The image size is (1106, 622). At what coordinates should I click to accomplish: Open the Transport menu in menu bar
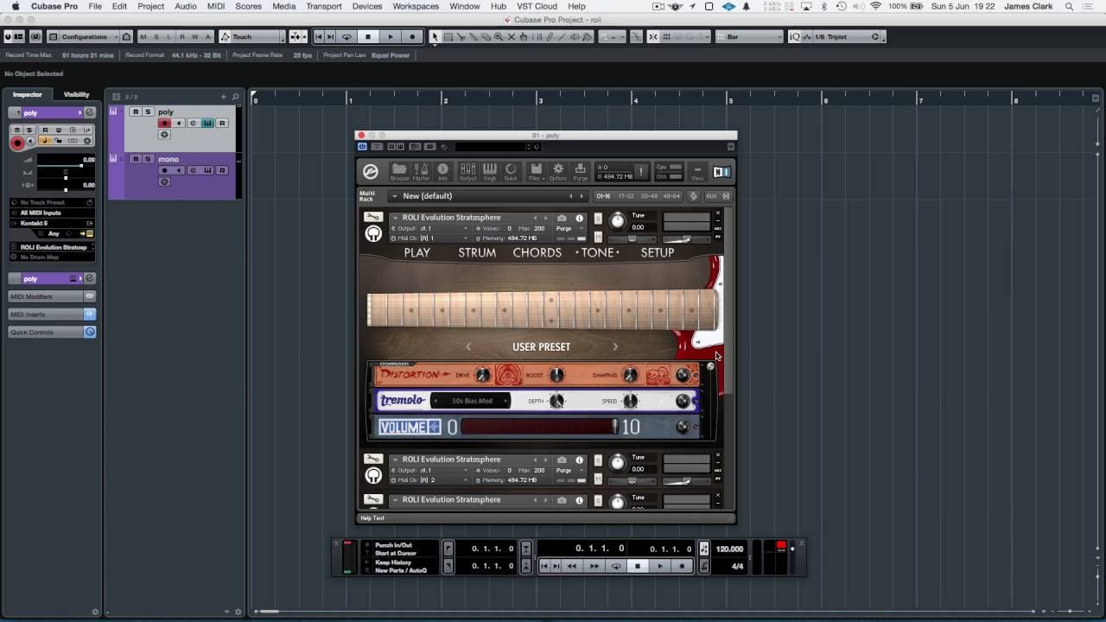[x=324, y=6]
